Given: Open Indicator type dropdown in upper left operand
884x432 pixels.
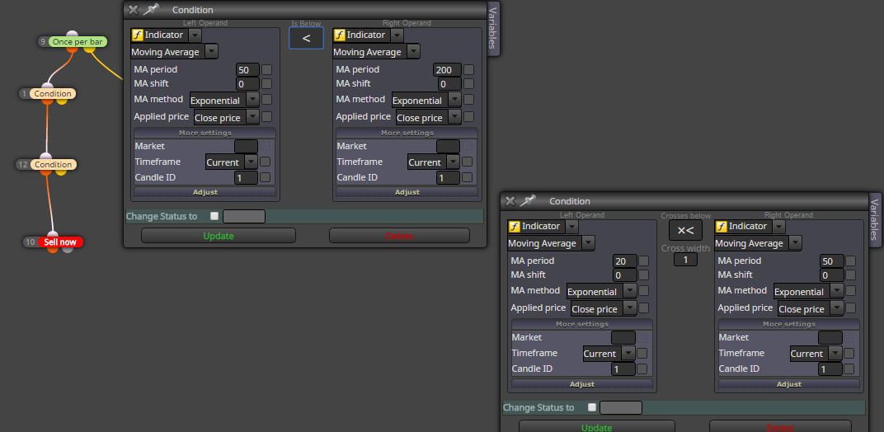Looking at the screenshot, I should [195, 35].
